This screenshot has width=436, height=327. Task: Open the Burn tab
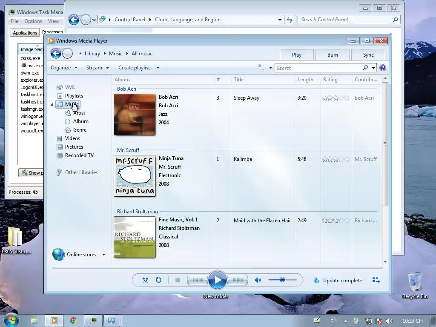[x=333, y=55]
